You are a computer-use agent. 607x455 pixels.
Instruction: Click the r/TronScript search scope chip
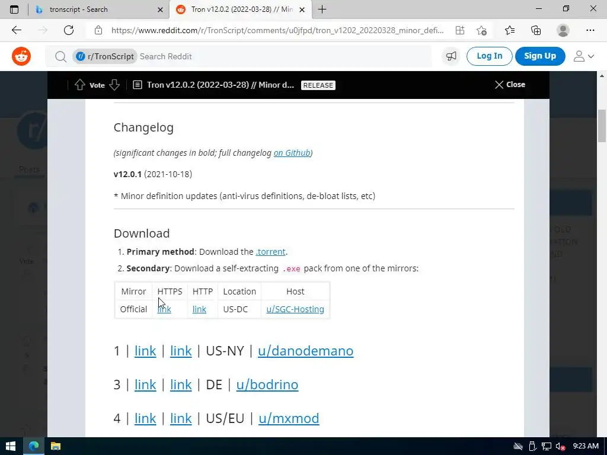point(105,56)
